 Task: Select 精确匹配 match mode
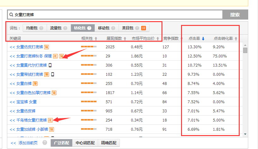(x=109, y=143)
